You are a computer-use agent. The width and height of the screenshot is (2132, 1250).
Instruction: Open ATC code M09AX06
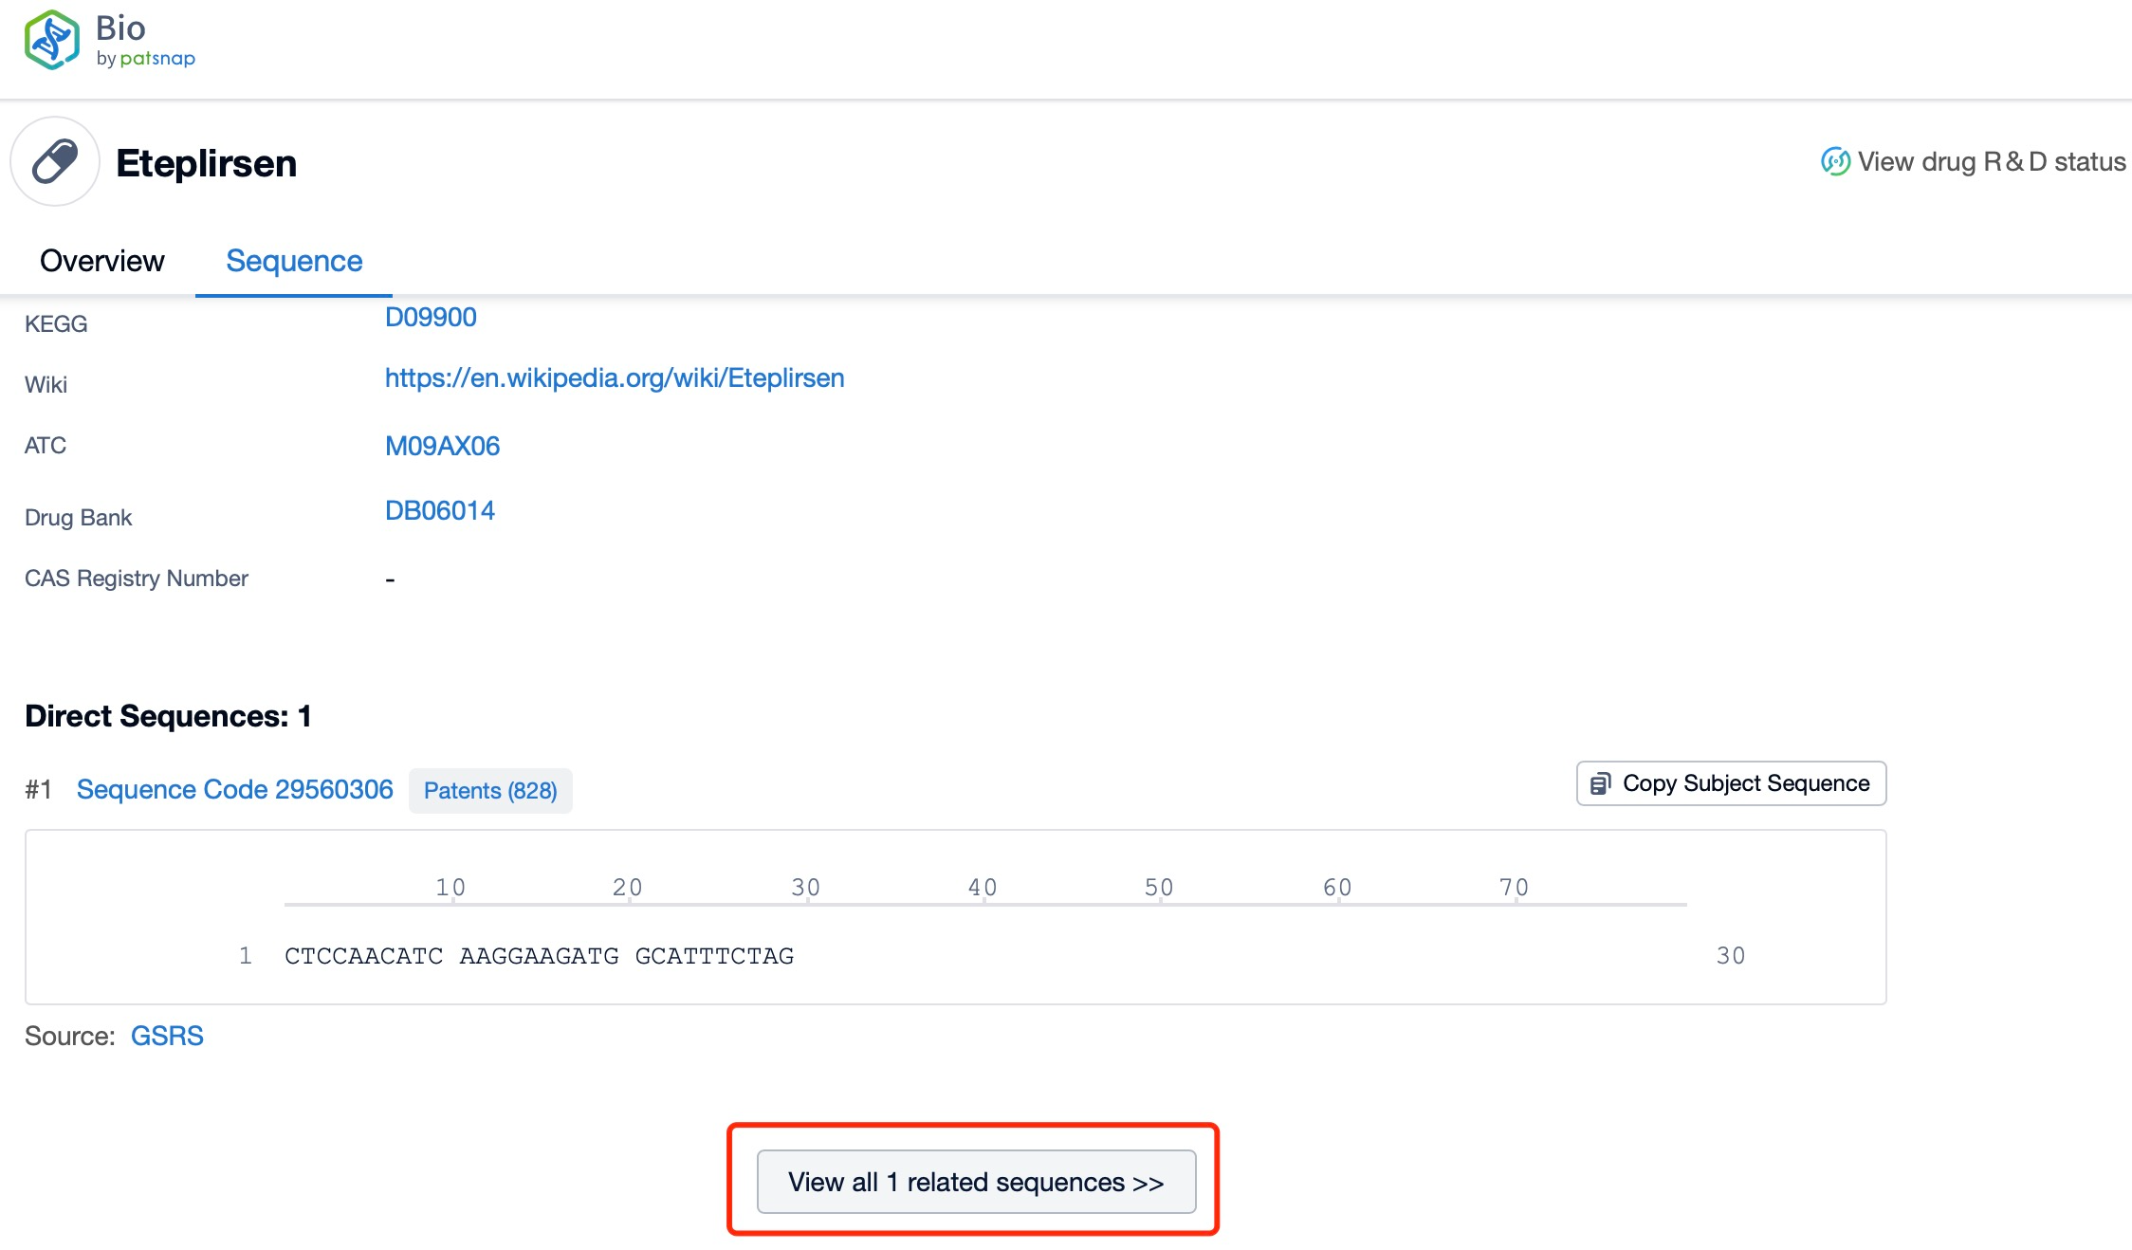pos(442,446)
